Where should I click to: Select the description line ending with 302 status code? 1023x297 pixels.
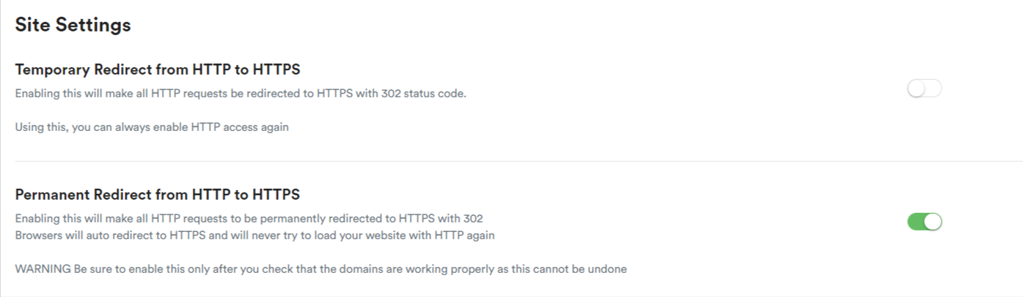point(241,94)
